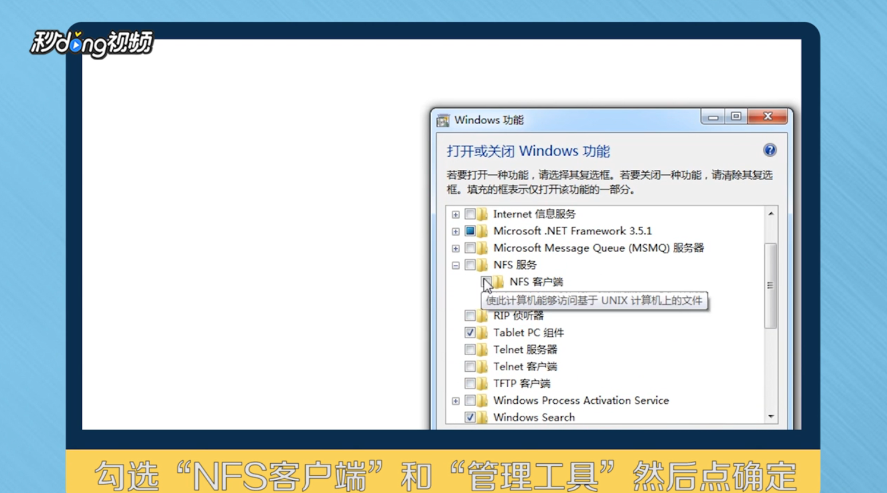The image size is (887, 493).
Task: Uncheck the Windows Search checkbox
Action: tap(470, 417)
